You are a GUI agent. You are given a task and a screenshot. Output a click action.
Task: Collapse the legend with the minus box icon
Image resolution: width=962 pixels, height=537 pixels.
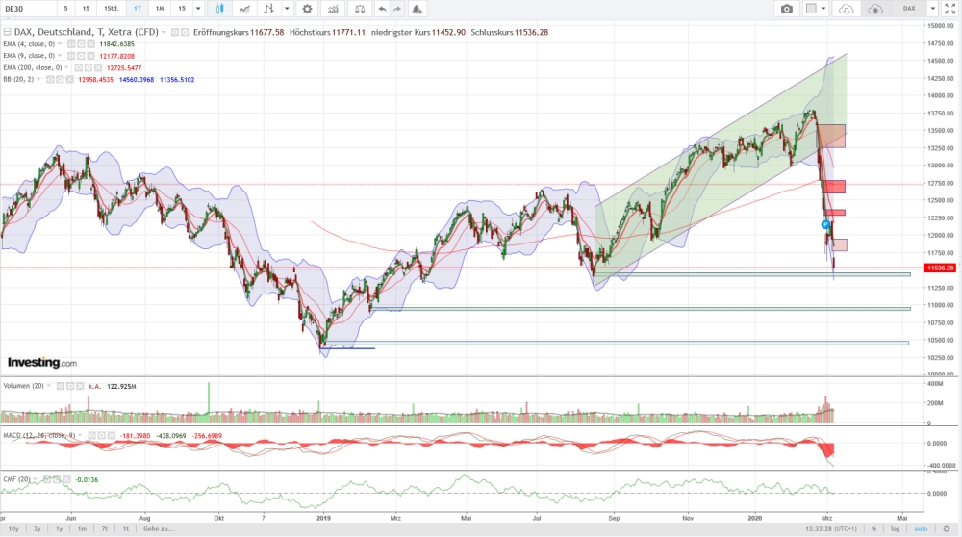pos(8,32)
